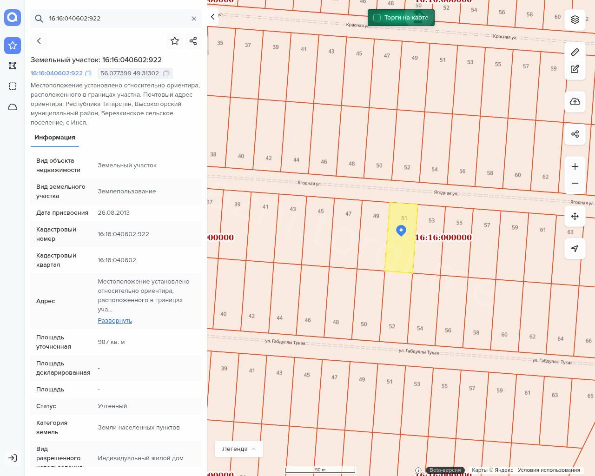Go back with the left chevron

[39, 41]
